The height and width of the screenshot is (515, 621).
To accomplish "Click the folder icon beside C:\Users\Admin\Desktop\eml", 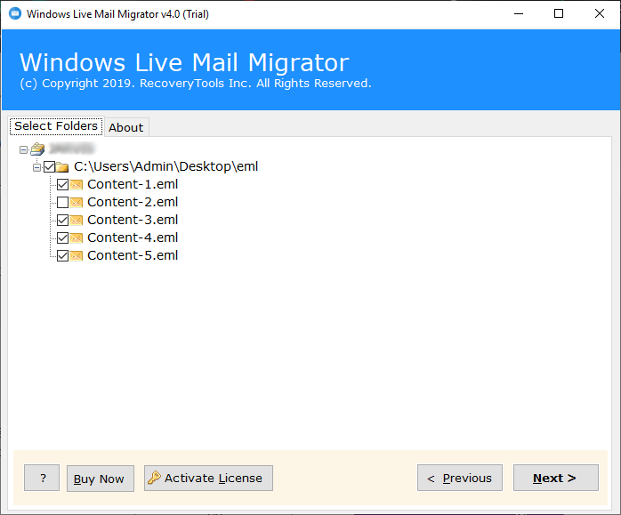I will click(62, 167).
